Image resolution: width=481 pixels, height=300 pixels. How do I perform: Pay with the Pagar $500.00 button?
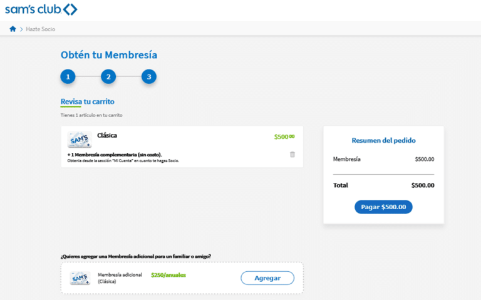point(383,207)
